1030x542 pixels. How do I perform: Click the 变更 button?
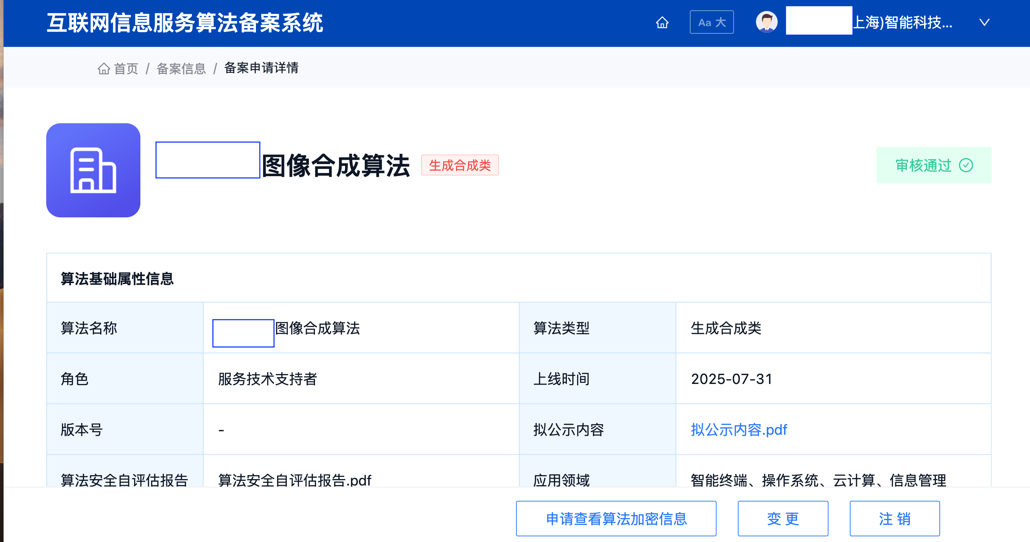pos(783,519)
